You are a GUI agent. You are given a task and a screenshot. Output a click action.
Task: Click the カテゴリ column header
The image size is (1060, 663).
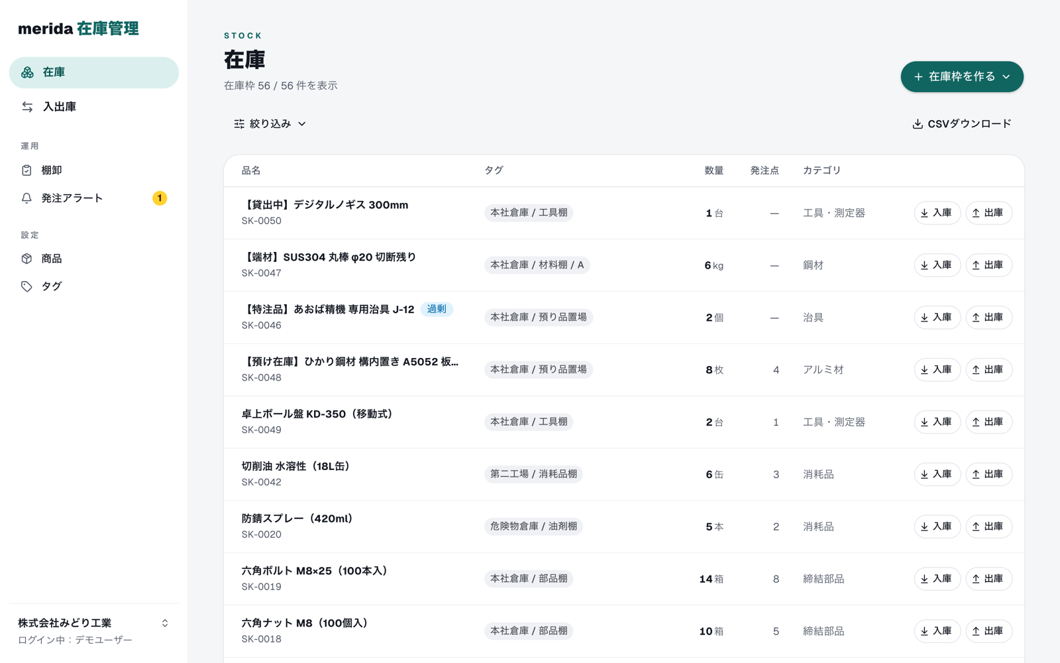(x=821, y=171)
